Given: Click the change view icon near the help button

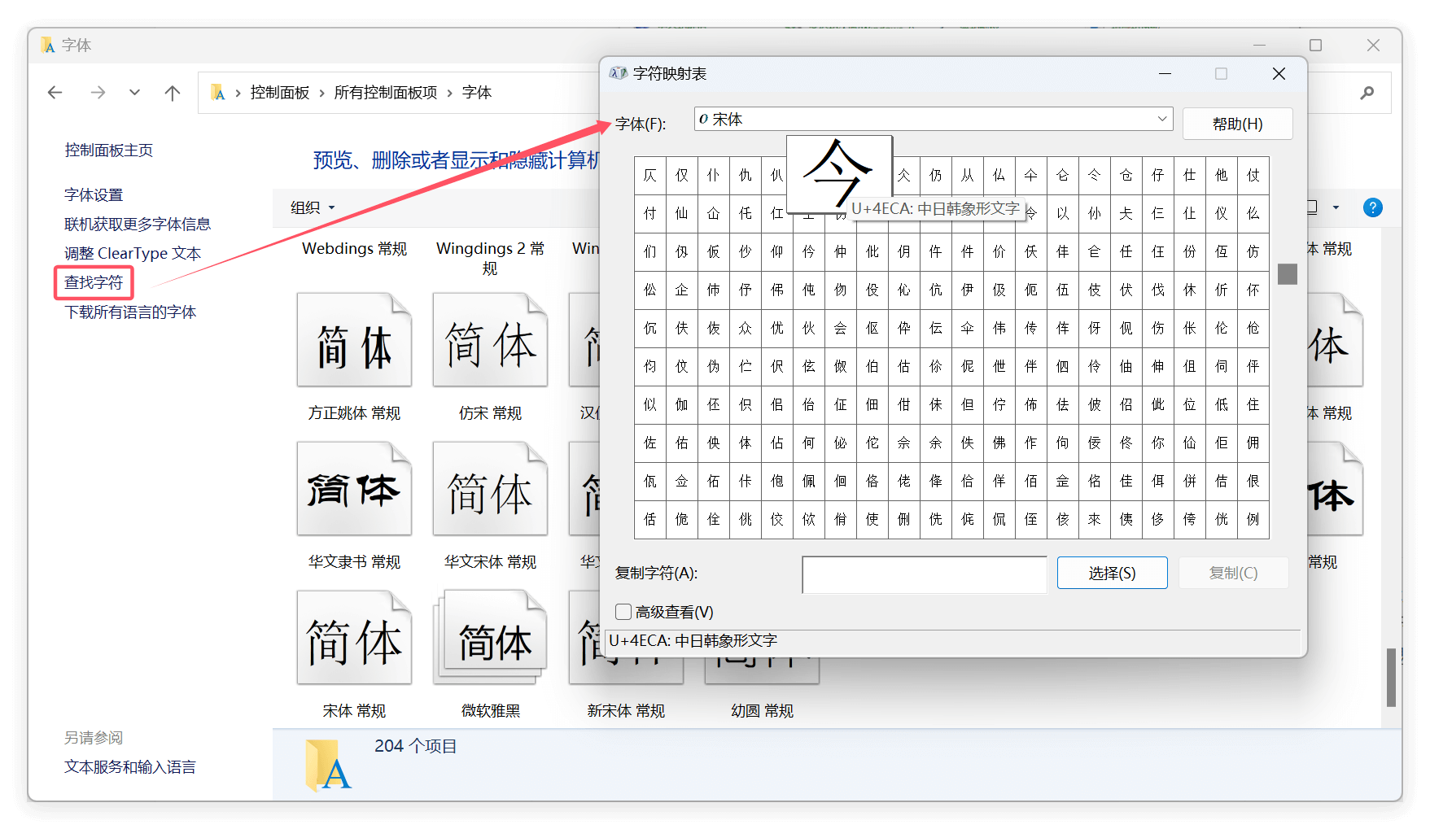Looking at the screenshot, I should [1310, 207].
